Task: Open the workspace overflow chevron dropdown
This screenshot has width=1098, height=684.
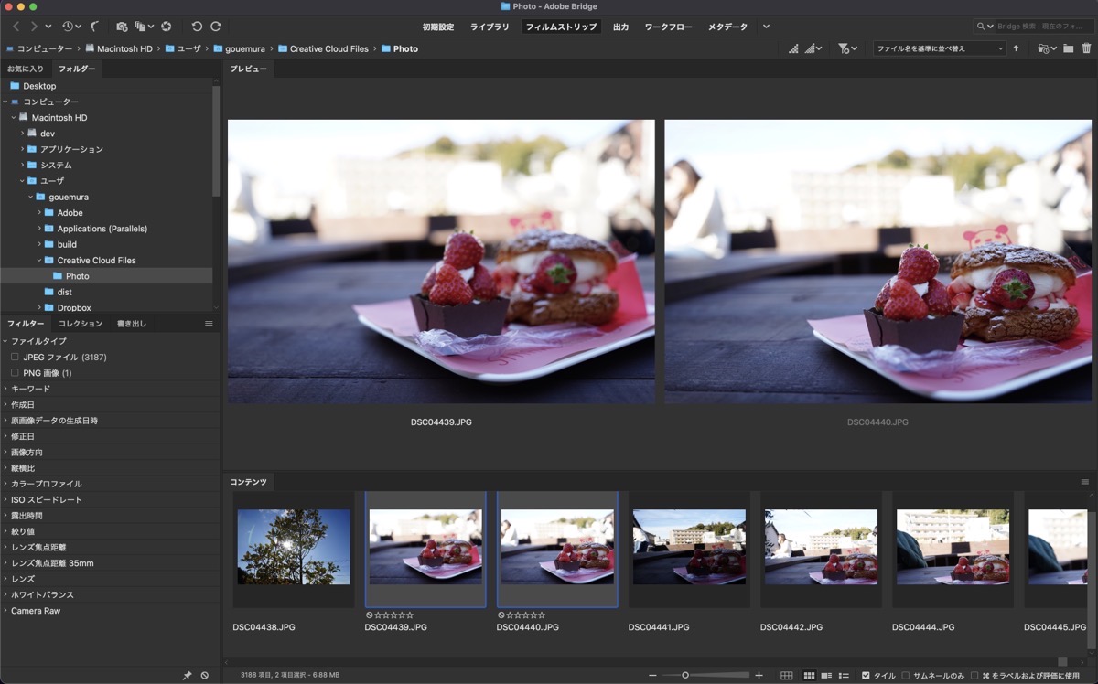Action: tap(766, 27)
